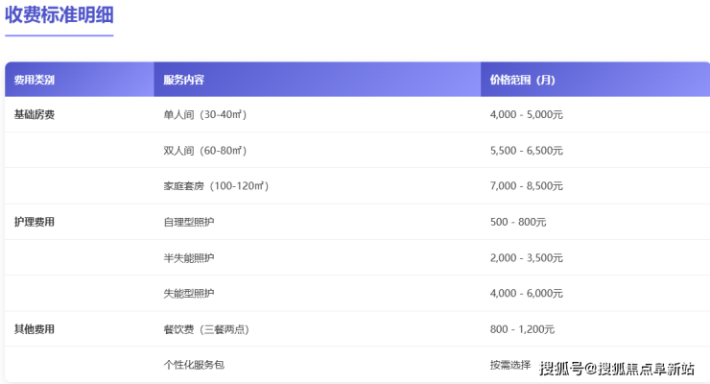The image size is (710, 384).
Task: Click the 搜狐号@搜狐焦点阜新站 watermark text
Action: [x=617, y=369]
